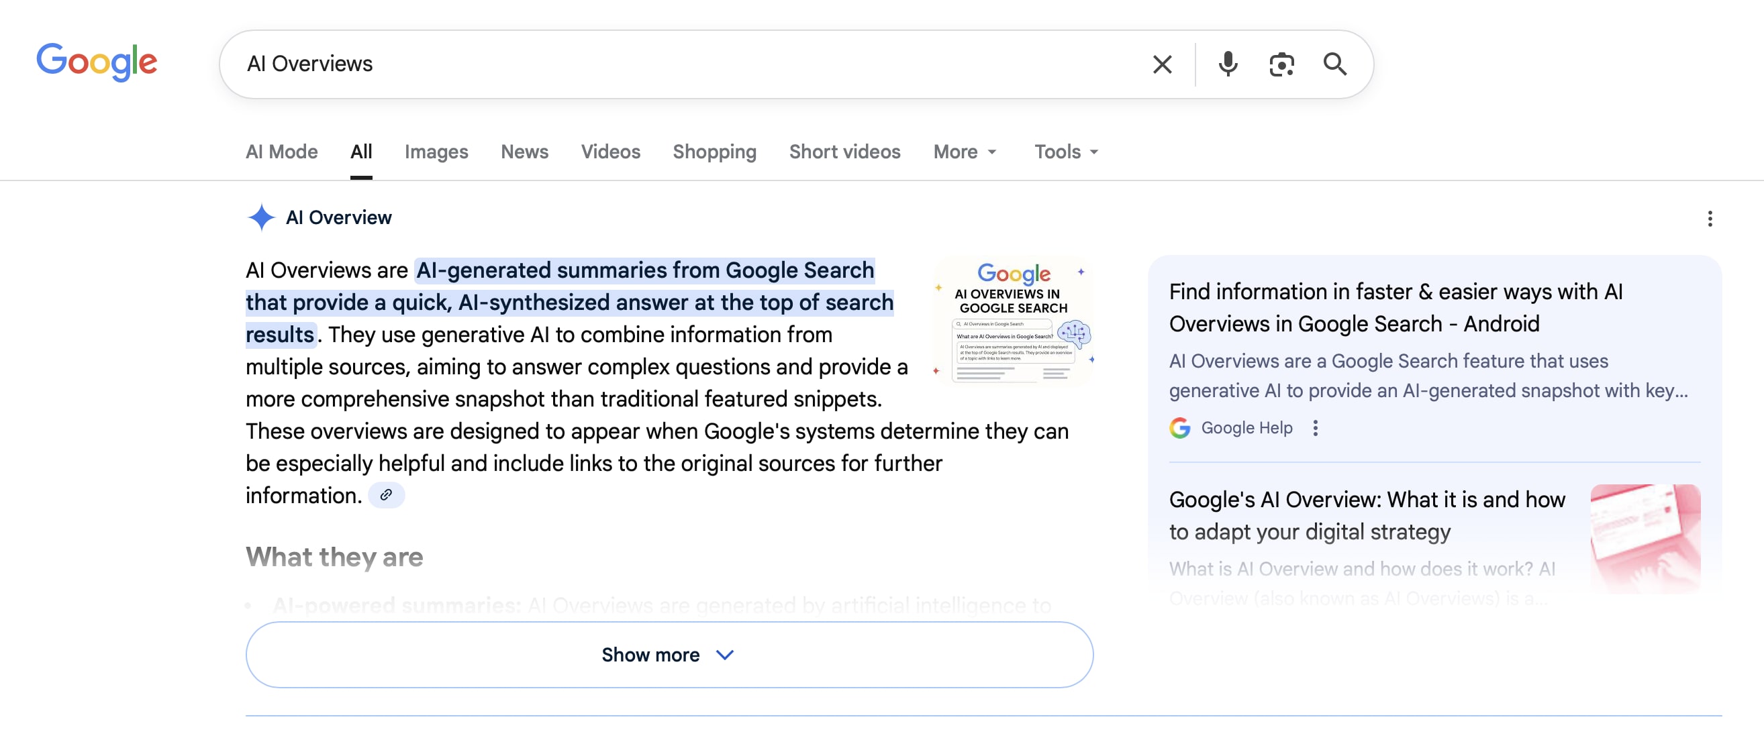Go to the News tab
Viewport: 1764px width, 746px height.
[x=524, y=152]
